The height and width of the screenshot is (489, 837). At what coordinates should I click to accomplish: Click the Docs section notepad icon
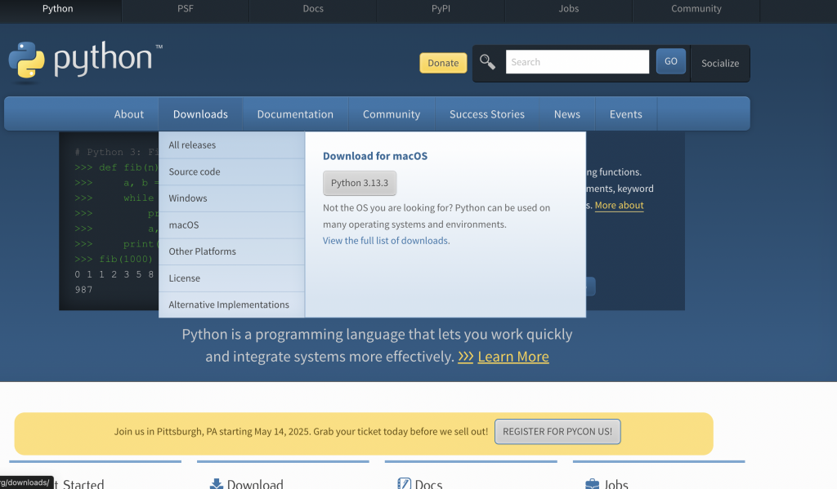pos(404,483)
